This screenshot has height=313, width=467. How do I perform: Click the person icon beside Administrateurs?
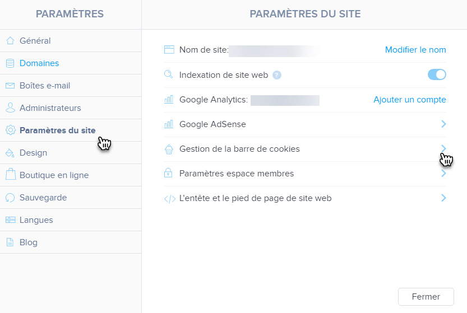(10, 108)
